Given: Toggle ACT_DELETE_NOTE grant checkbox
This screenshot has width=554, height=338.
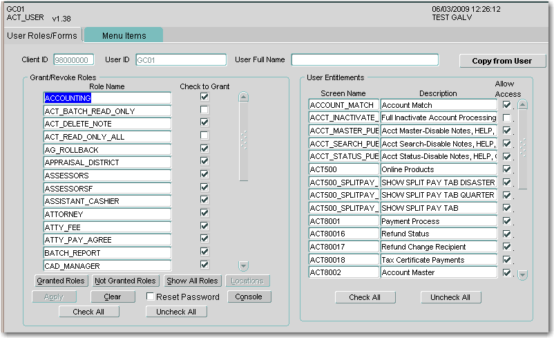Looking at the screenshot, I should 204,122.
